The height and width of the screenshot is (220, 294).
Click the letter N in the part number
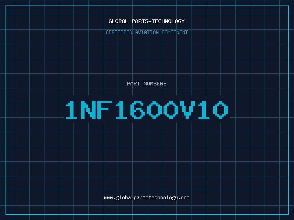[88, 110]
